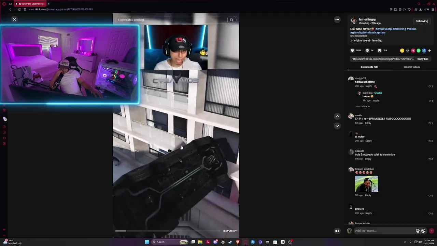
Task: Open emoji picker in comment box
Action: point(423,231)
